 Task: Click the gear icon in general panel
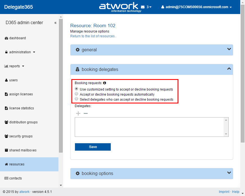point(78,50)
